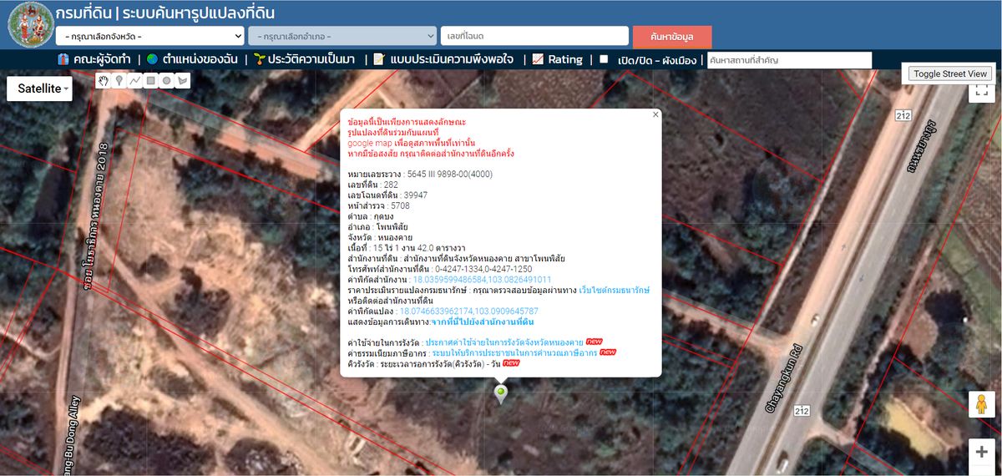Click the เลขที่โฉนด deed number field

coord(534,36)
